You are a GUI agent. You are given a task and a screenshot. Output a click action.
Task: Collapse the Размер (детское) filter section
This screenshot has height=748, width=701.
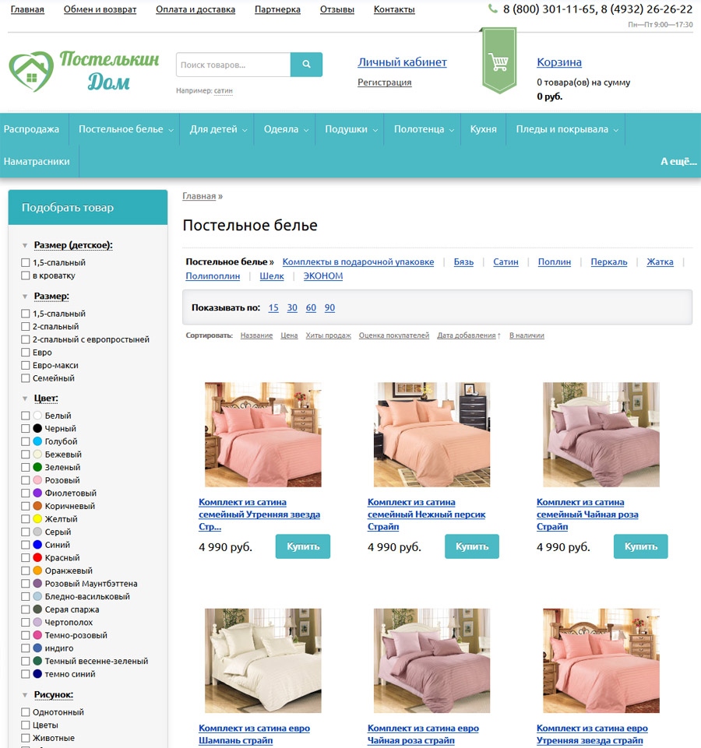click(25, 245)
